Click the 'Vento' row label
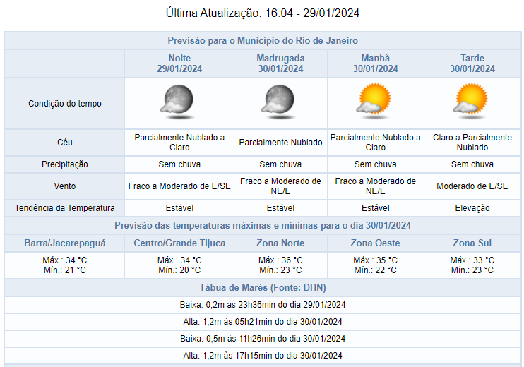Screen dimensions: 524x367 coord(65,186)
